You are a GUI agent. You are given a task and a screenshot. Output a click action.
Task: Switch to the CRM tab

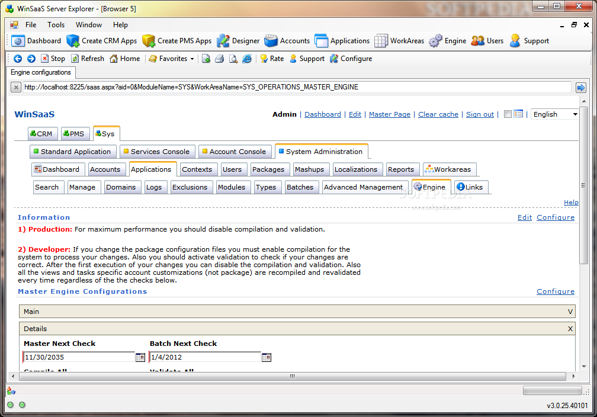point(43,134)
